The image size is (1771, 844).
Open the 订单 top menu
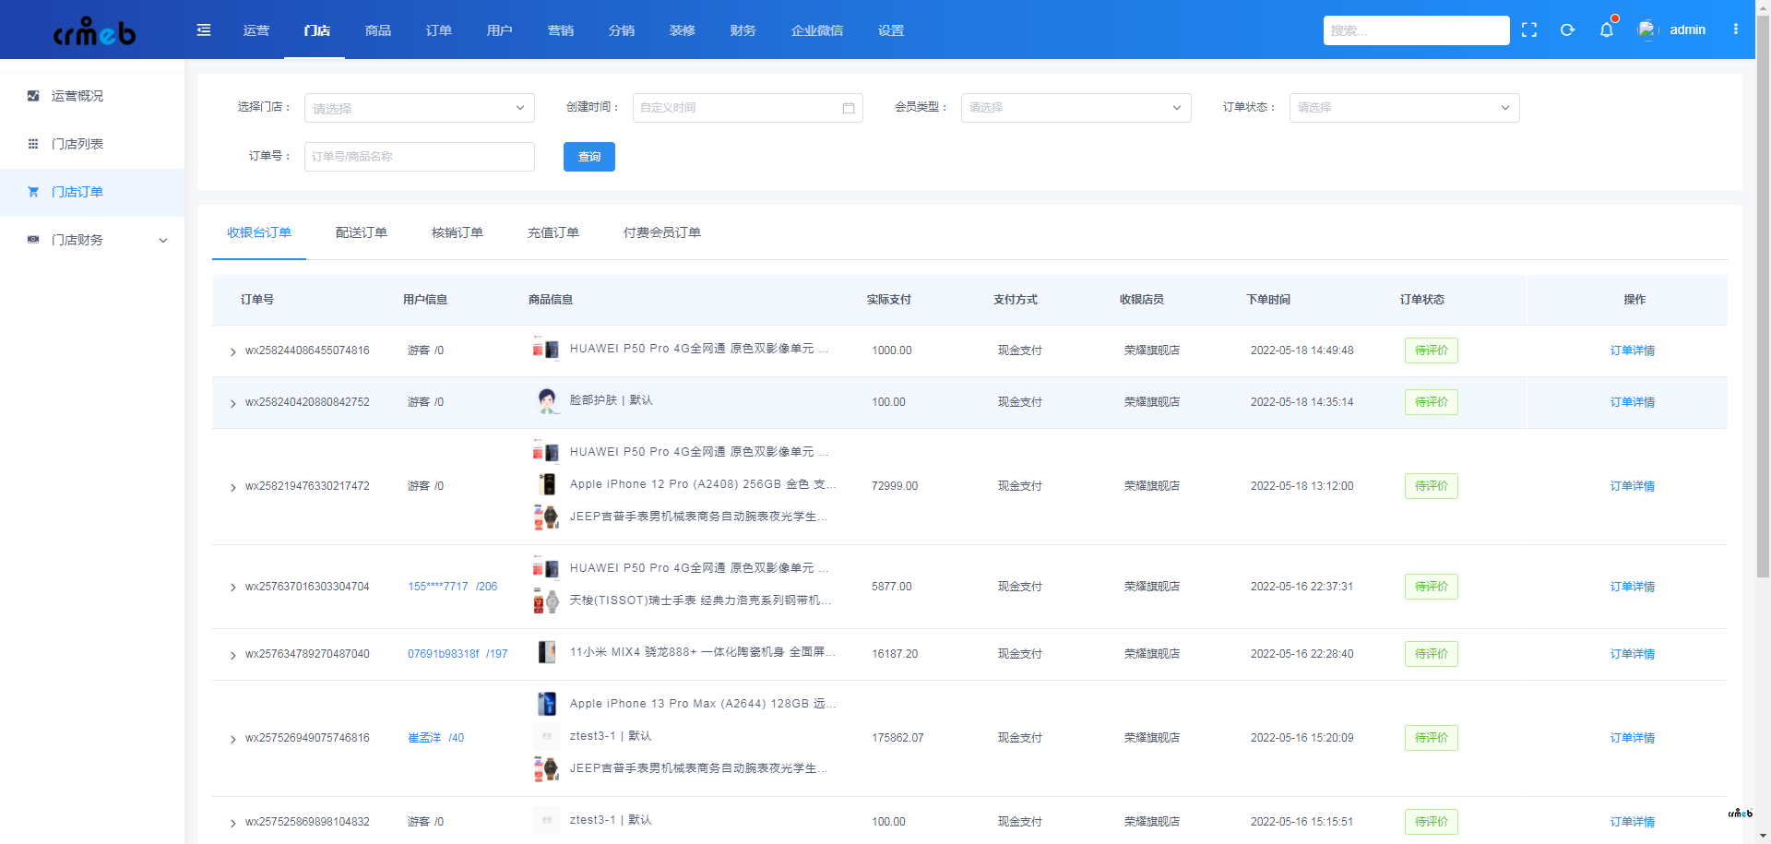439,30
